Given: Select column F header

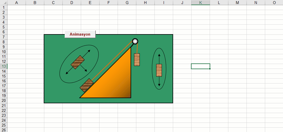Looking at the screenshot, I should tap(109, 3).
